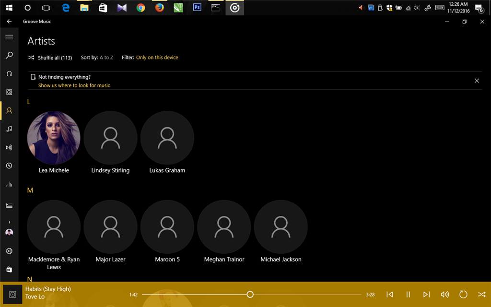Click the Habits (Stay High) song title

point(48,289)
